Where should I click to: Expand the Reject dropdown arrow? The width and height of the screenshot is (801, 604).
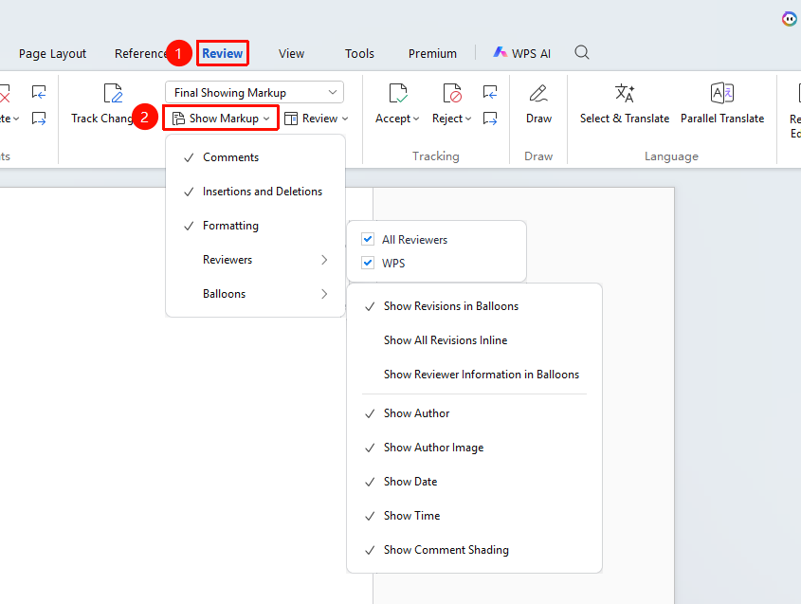(x=468, y=119)
